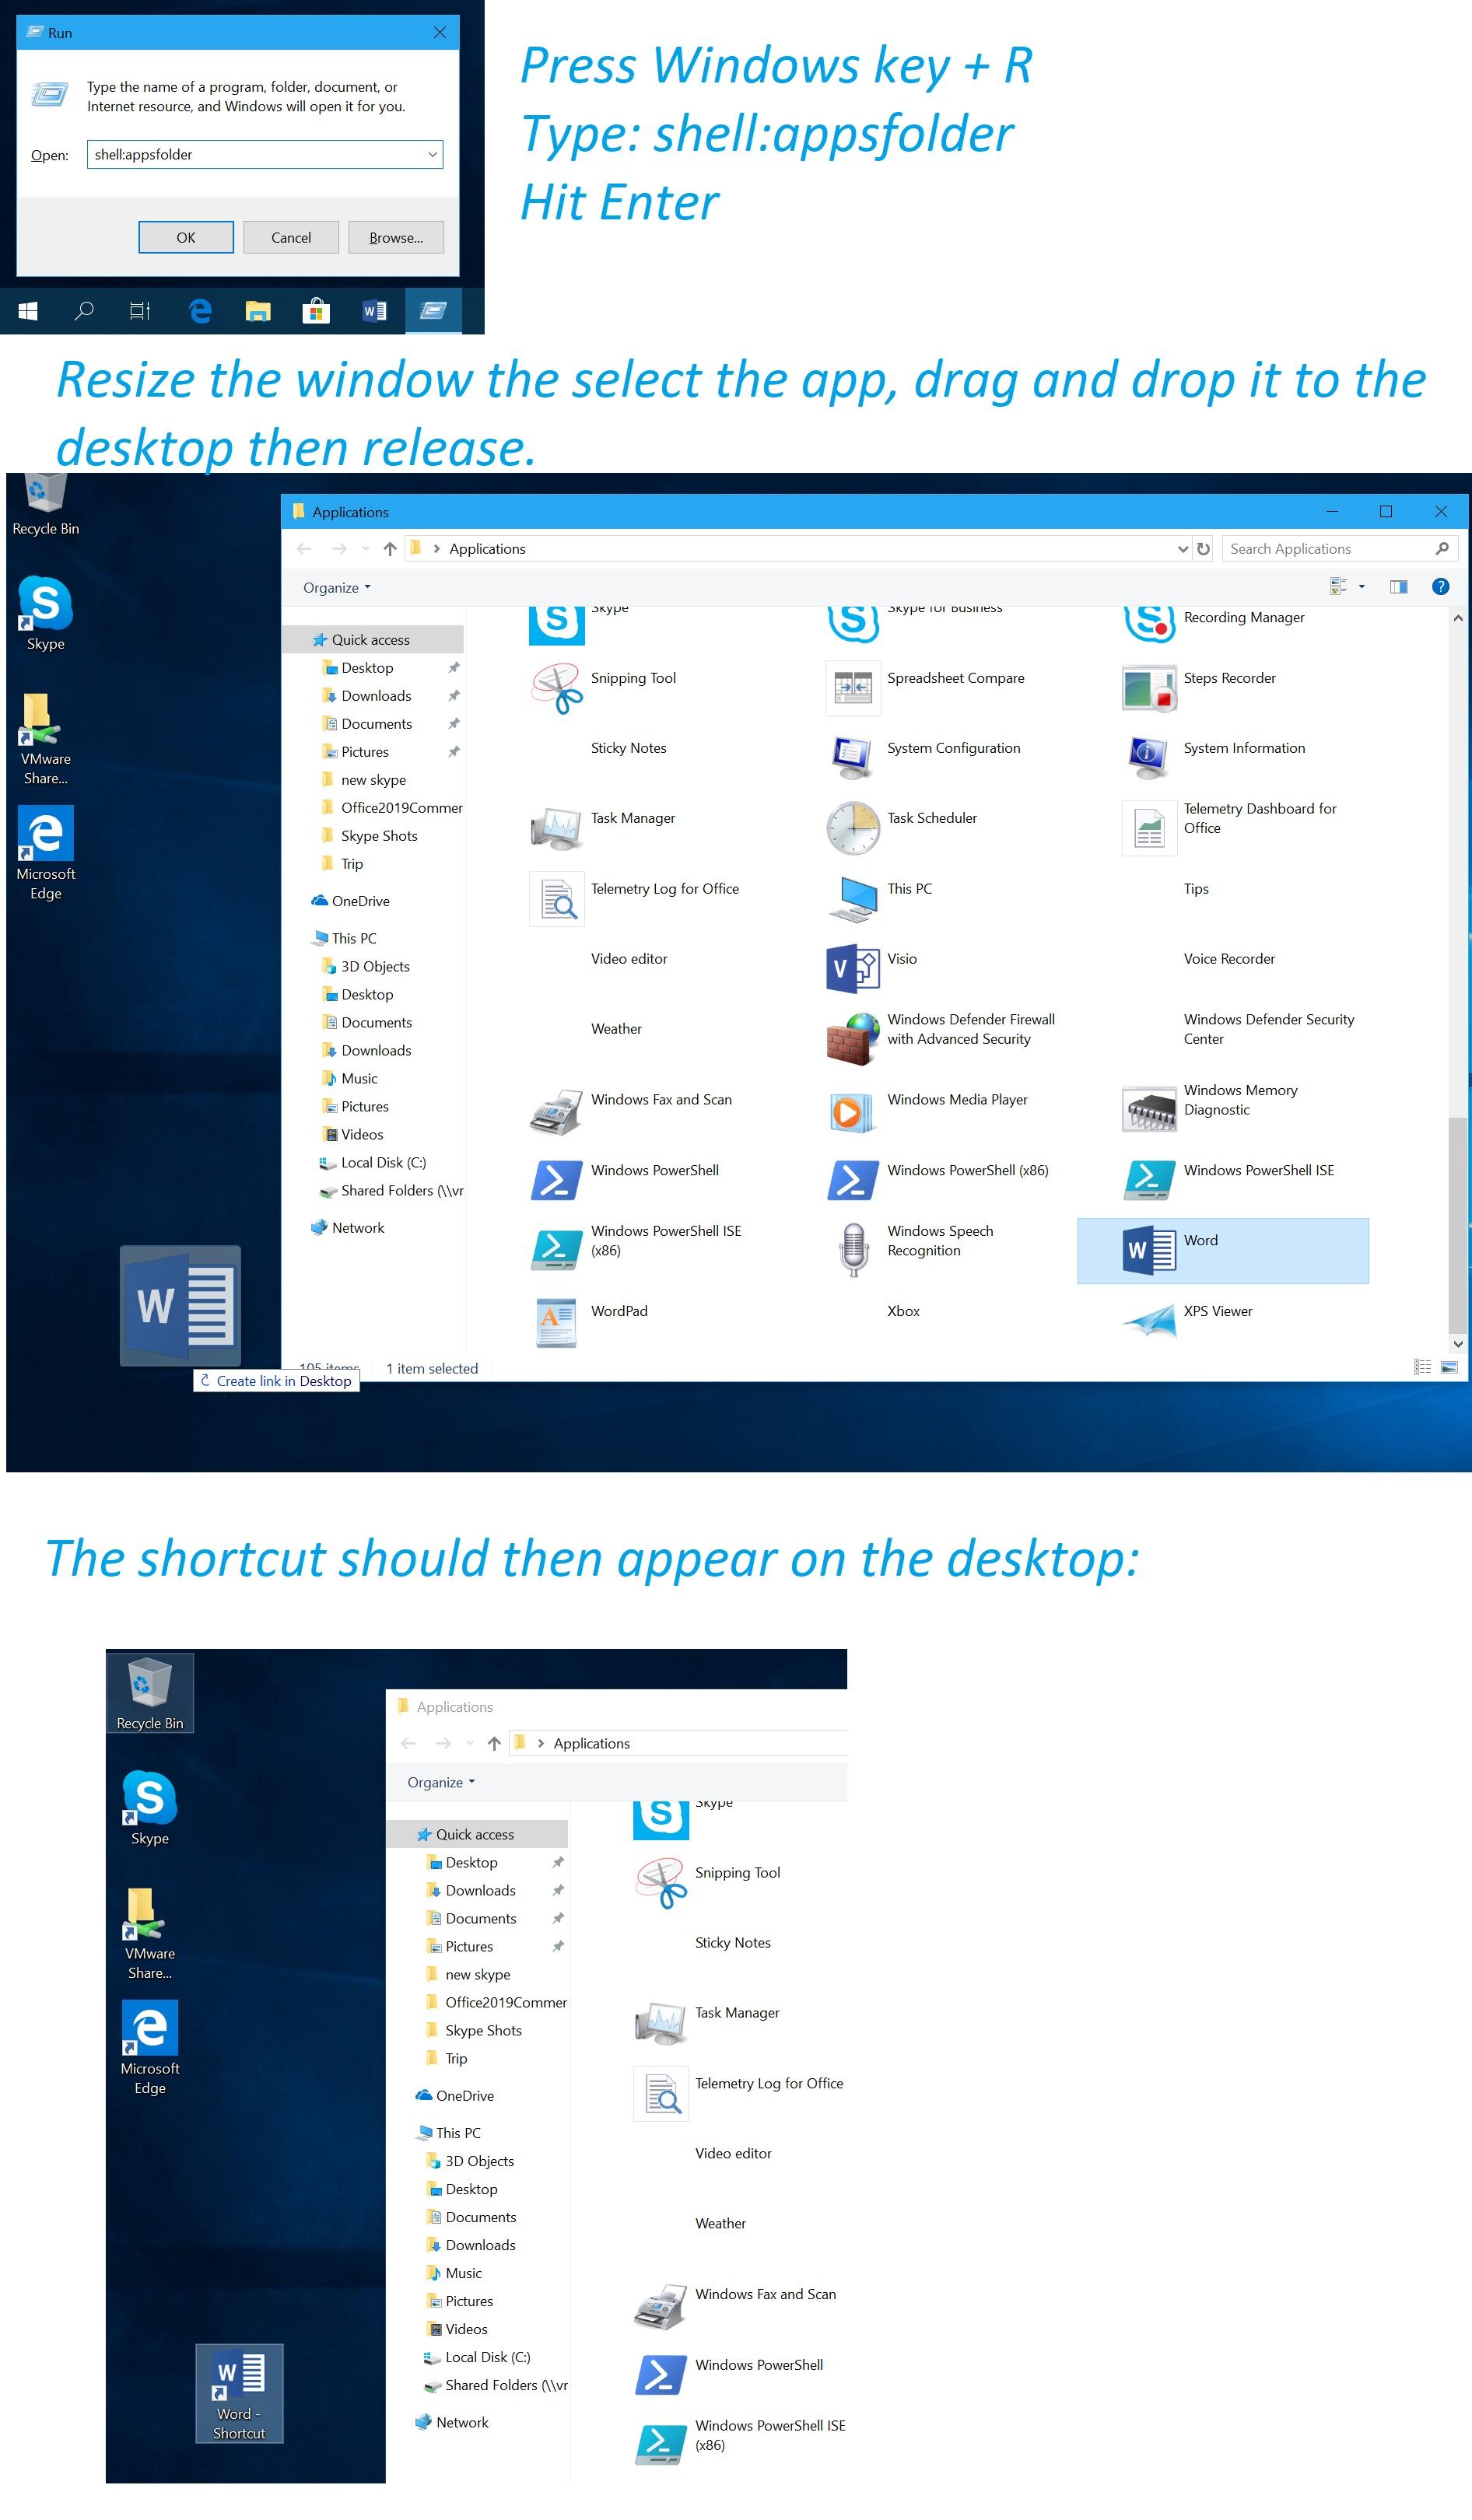Select the highlighted Word application
Image resolution: width=1472 pixels, height=2520 pixels.
pos(1222,1250)
